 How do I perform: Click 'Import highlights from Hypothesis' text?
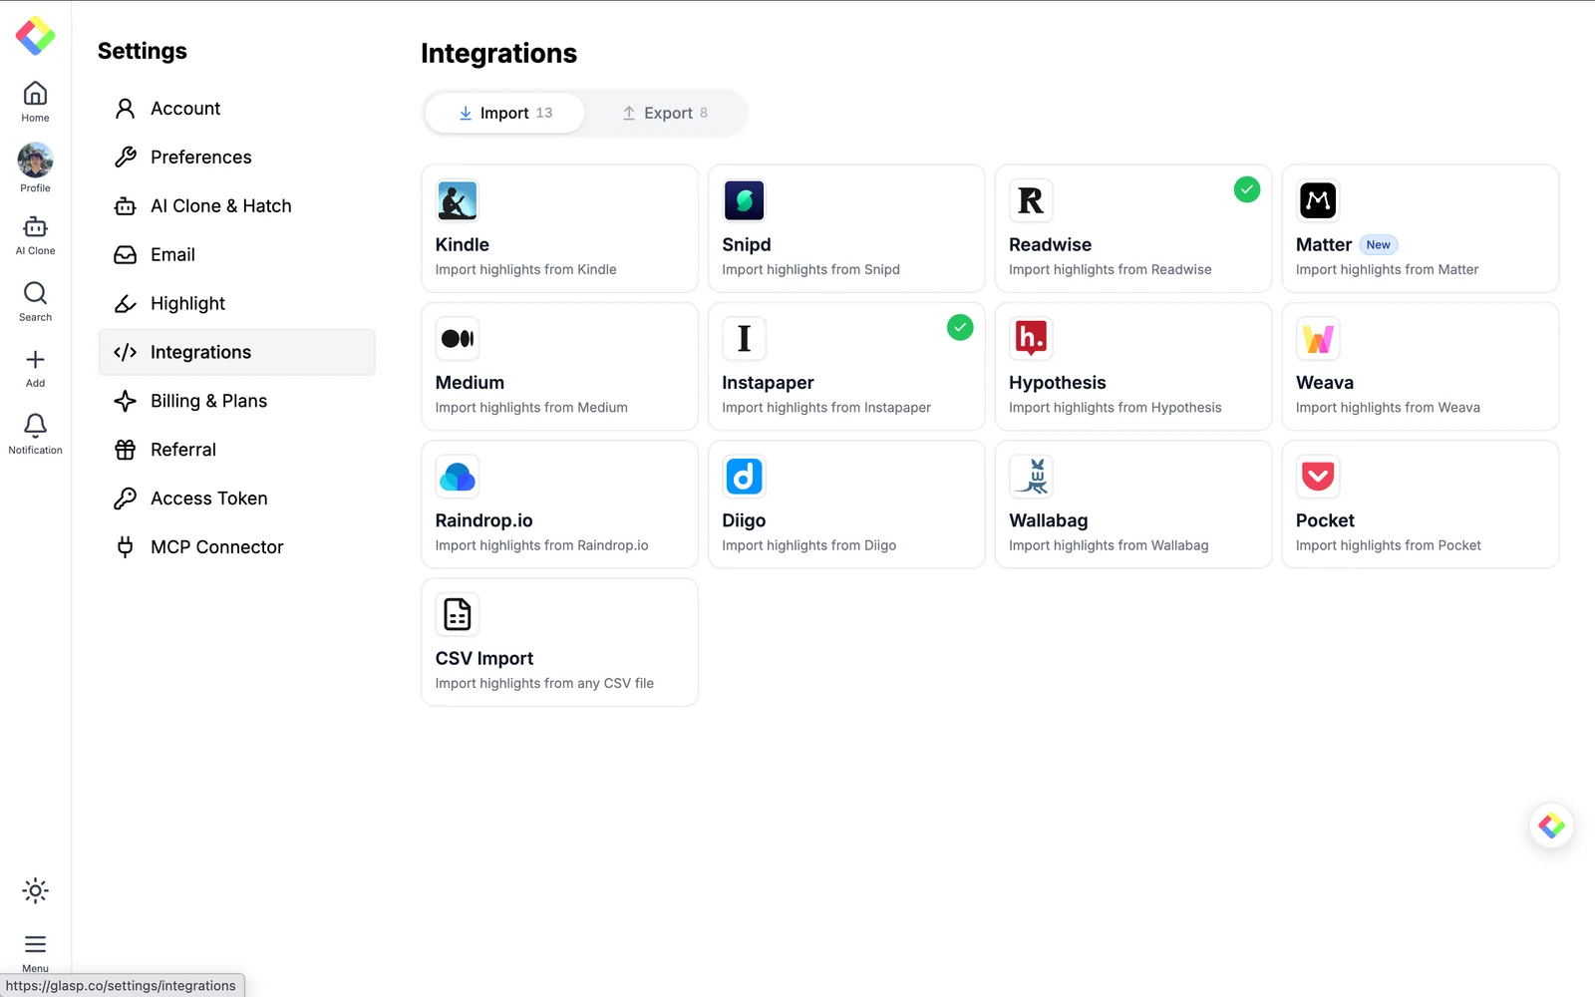[x=1115, y=408]
